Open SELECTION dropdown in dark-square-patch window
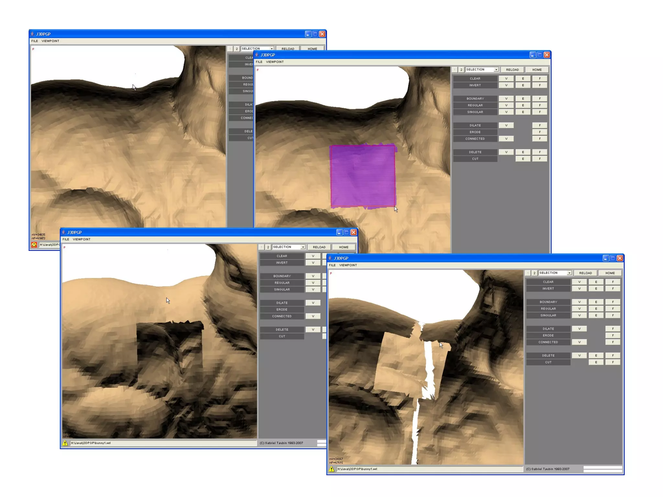The height and width of the screenshot is (497, 663). point(288,247)
